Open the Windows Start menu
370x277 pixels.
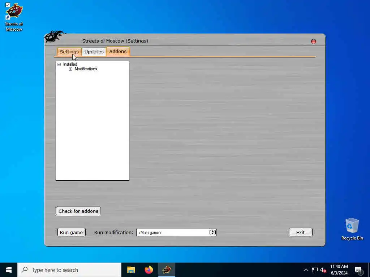pos(9,270)
